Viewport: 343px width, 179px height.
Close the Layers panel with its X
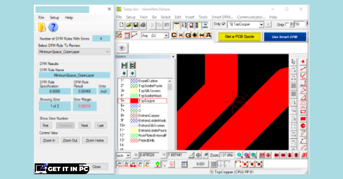tap(173, 57)
